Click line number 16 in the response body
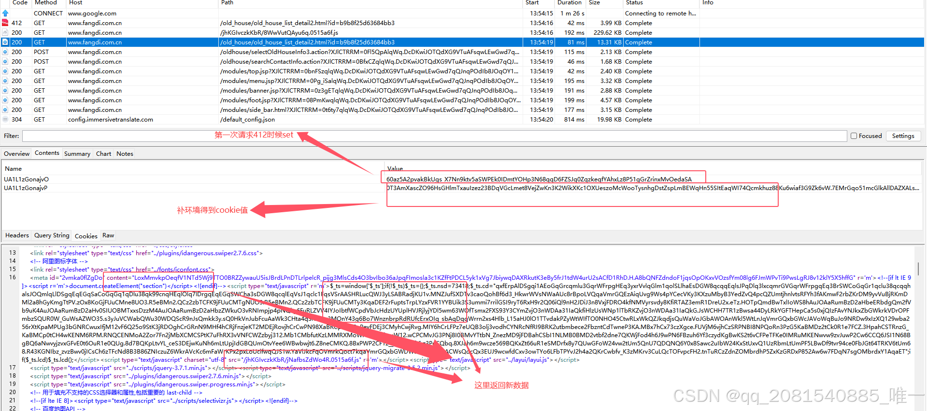The height and width of the screenshot is (411, 927). [12, 277]
